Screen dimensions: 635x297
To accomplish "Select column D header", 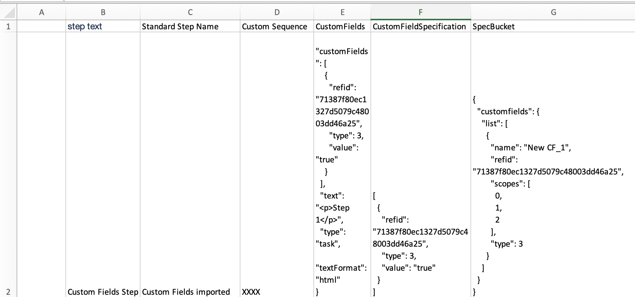I will [x=277, y=12].
